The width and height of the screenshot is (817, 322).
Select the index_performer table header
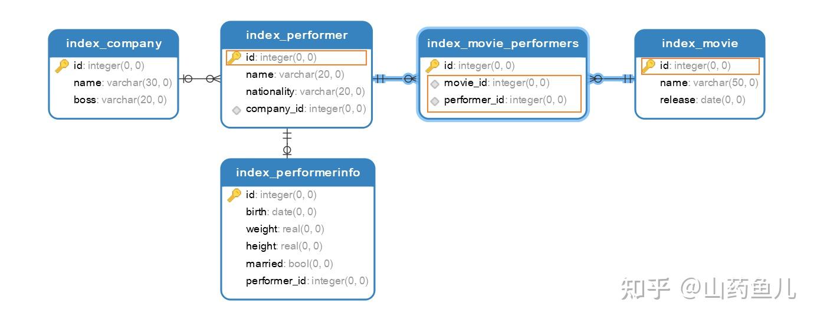[x=297, y=35]
